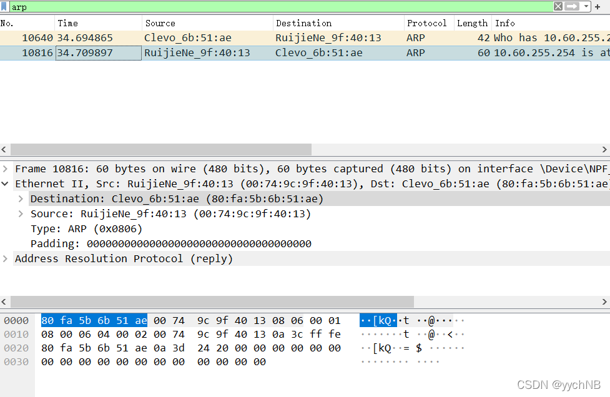The height and width of the screenshot is (397, 610).
Task: Click hex offset 0000
Action: coord(16,320)
